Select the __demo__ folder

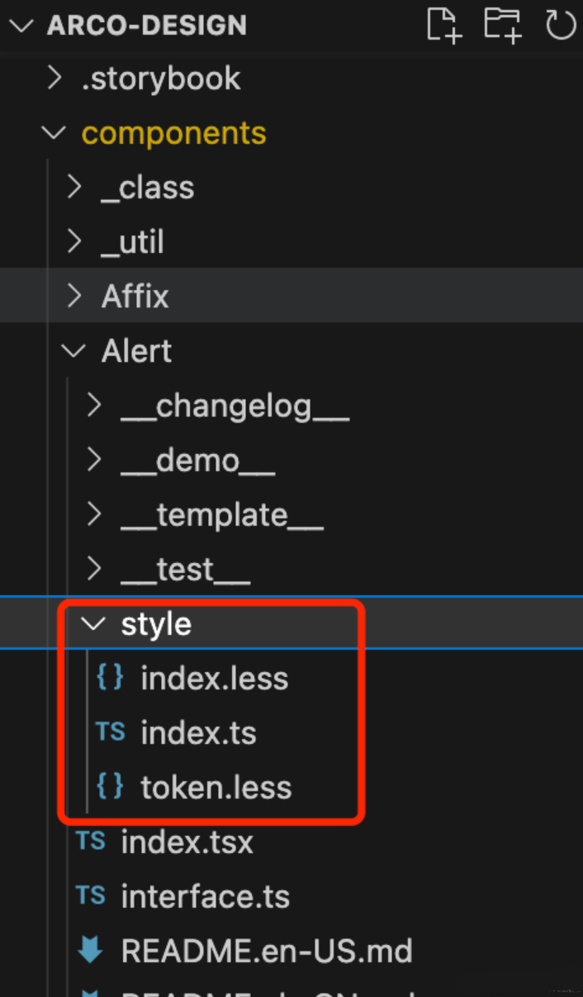coord(198,460)
